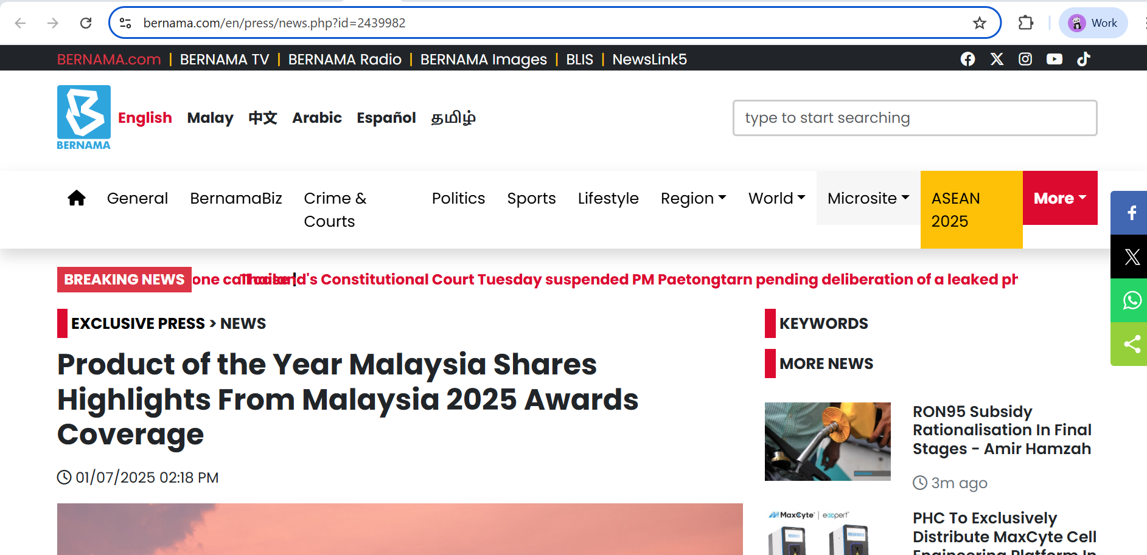
Task: Click the KEYWORDS heading
Action: (x=824, y=323)
